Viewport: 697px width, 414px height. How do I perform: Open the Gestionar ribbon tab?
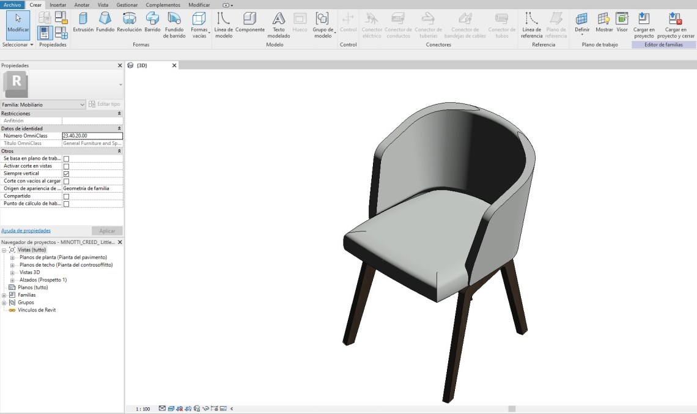click(127, 4)
